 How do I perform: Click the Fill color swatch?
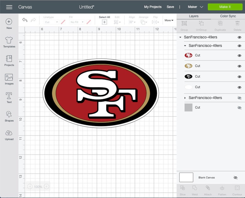coord(89,22)
